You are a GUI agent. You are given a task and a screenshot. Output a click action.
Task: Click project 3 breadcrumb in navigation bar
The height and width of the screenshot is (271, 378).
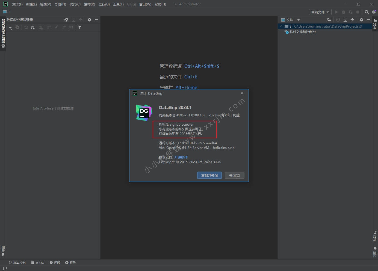point(6,12)
